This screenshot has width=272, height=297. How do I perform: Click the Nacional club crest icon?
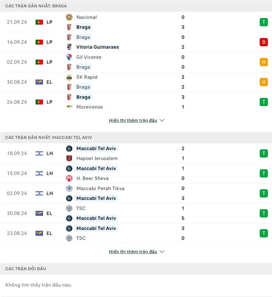point(69,17)
